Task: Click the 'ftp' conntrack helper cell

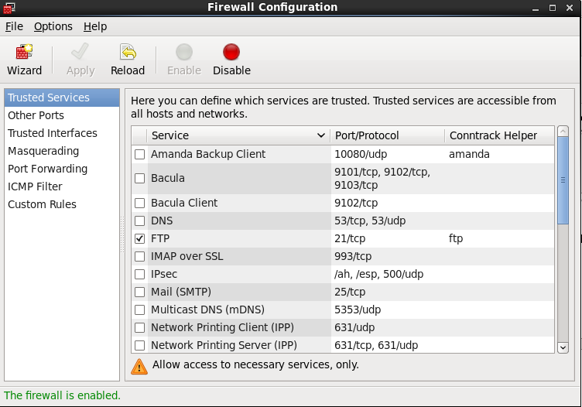Action: pyautogui.click(x=456, y=238)
